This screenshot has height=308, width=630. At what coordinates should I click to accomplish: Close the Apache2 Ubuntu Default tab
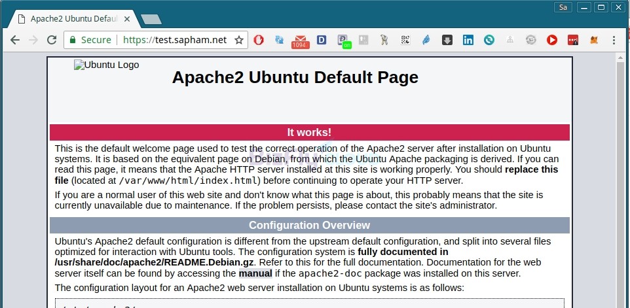pyautogui.click(x=127, y=19)
